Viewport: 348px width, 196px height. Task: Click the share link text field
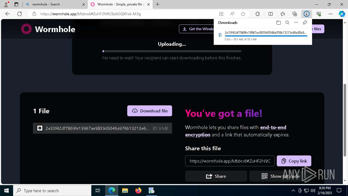pos(230,161)
